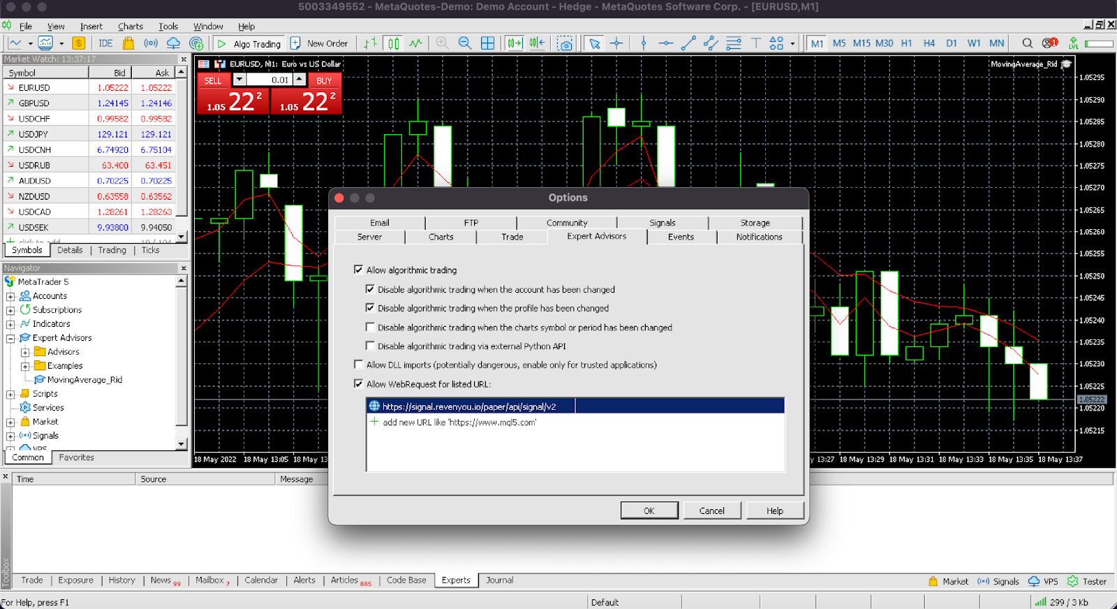Image resolution: width=1117 pixels, height=609 pixels.
Task: Expand the Accounts tree node
Action: coord(10,296)
